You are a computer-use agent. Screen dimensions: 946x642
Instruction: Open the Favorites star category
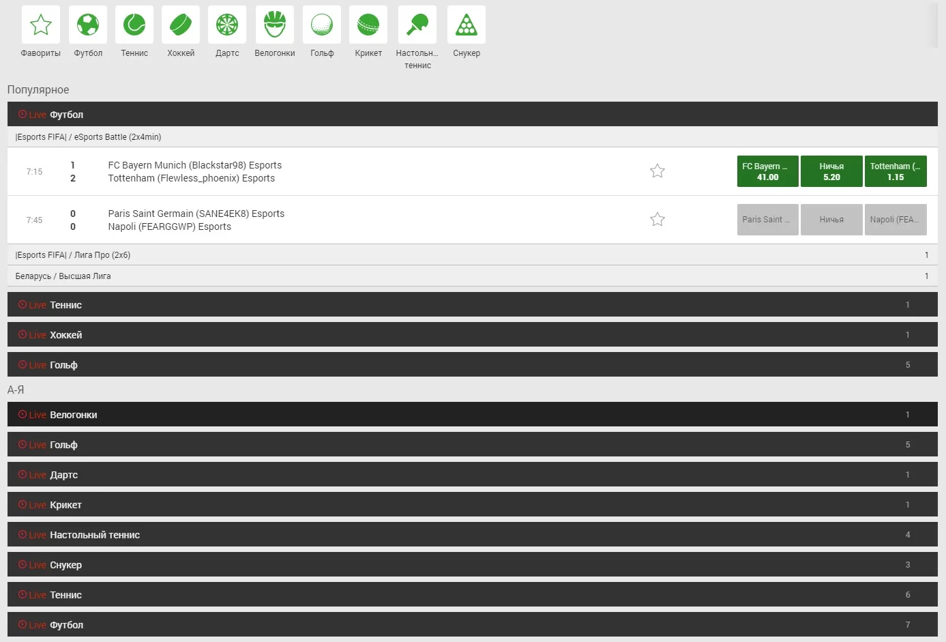[41, 25]
